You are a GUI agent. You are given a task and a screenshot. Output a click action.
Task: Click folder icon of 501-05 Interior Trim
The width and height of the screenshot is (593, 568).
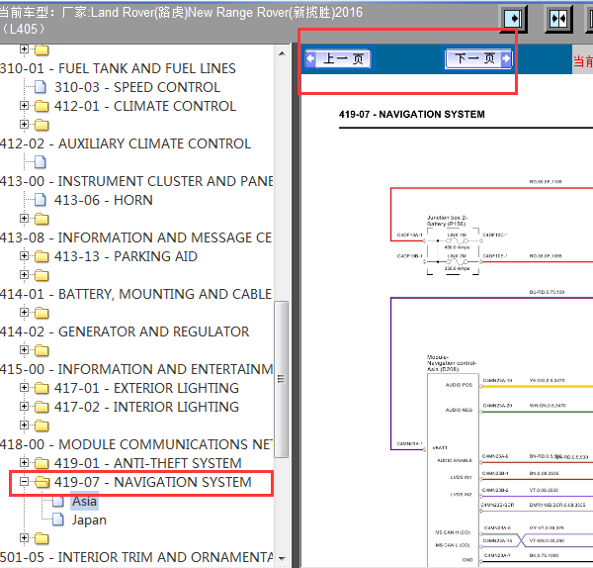[42, 539]
